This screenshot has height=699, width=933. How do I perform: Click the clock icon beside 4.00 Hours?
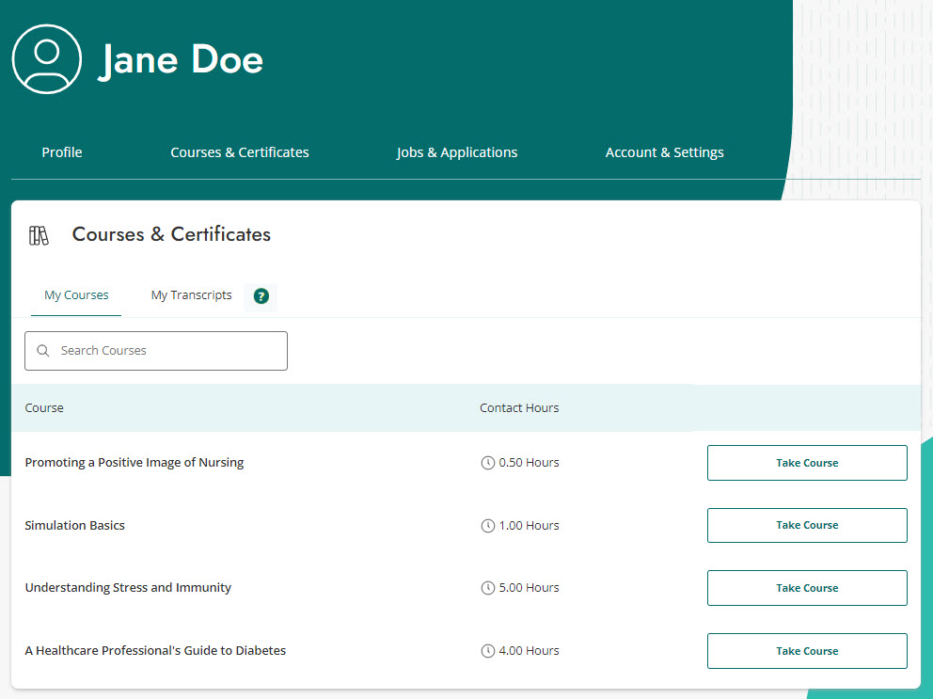pos(487,650)
